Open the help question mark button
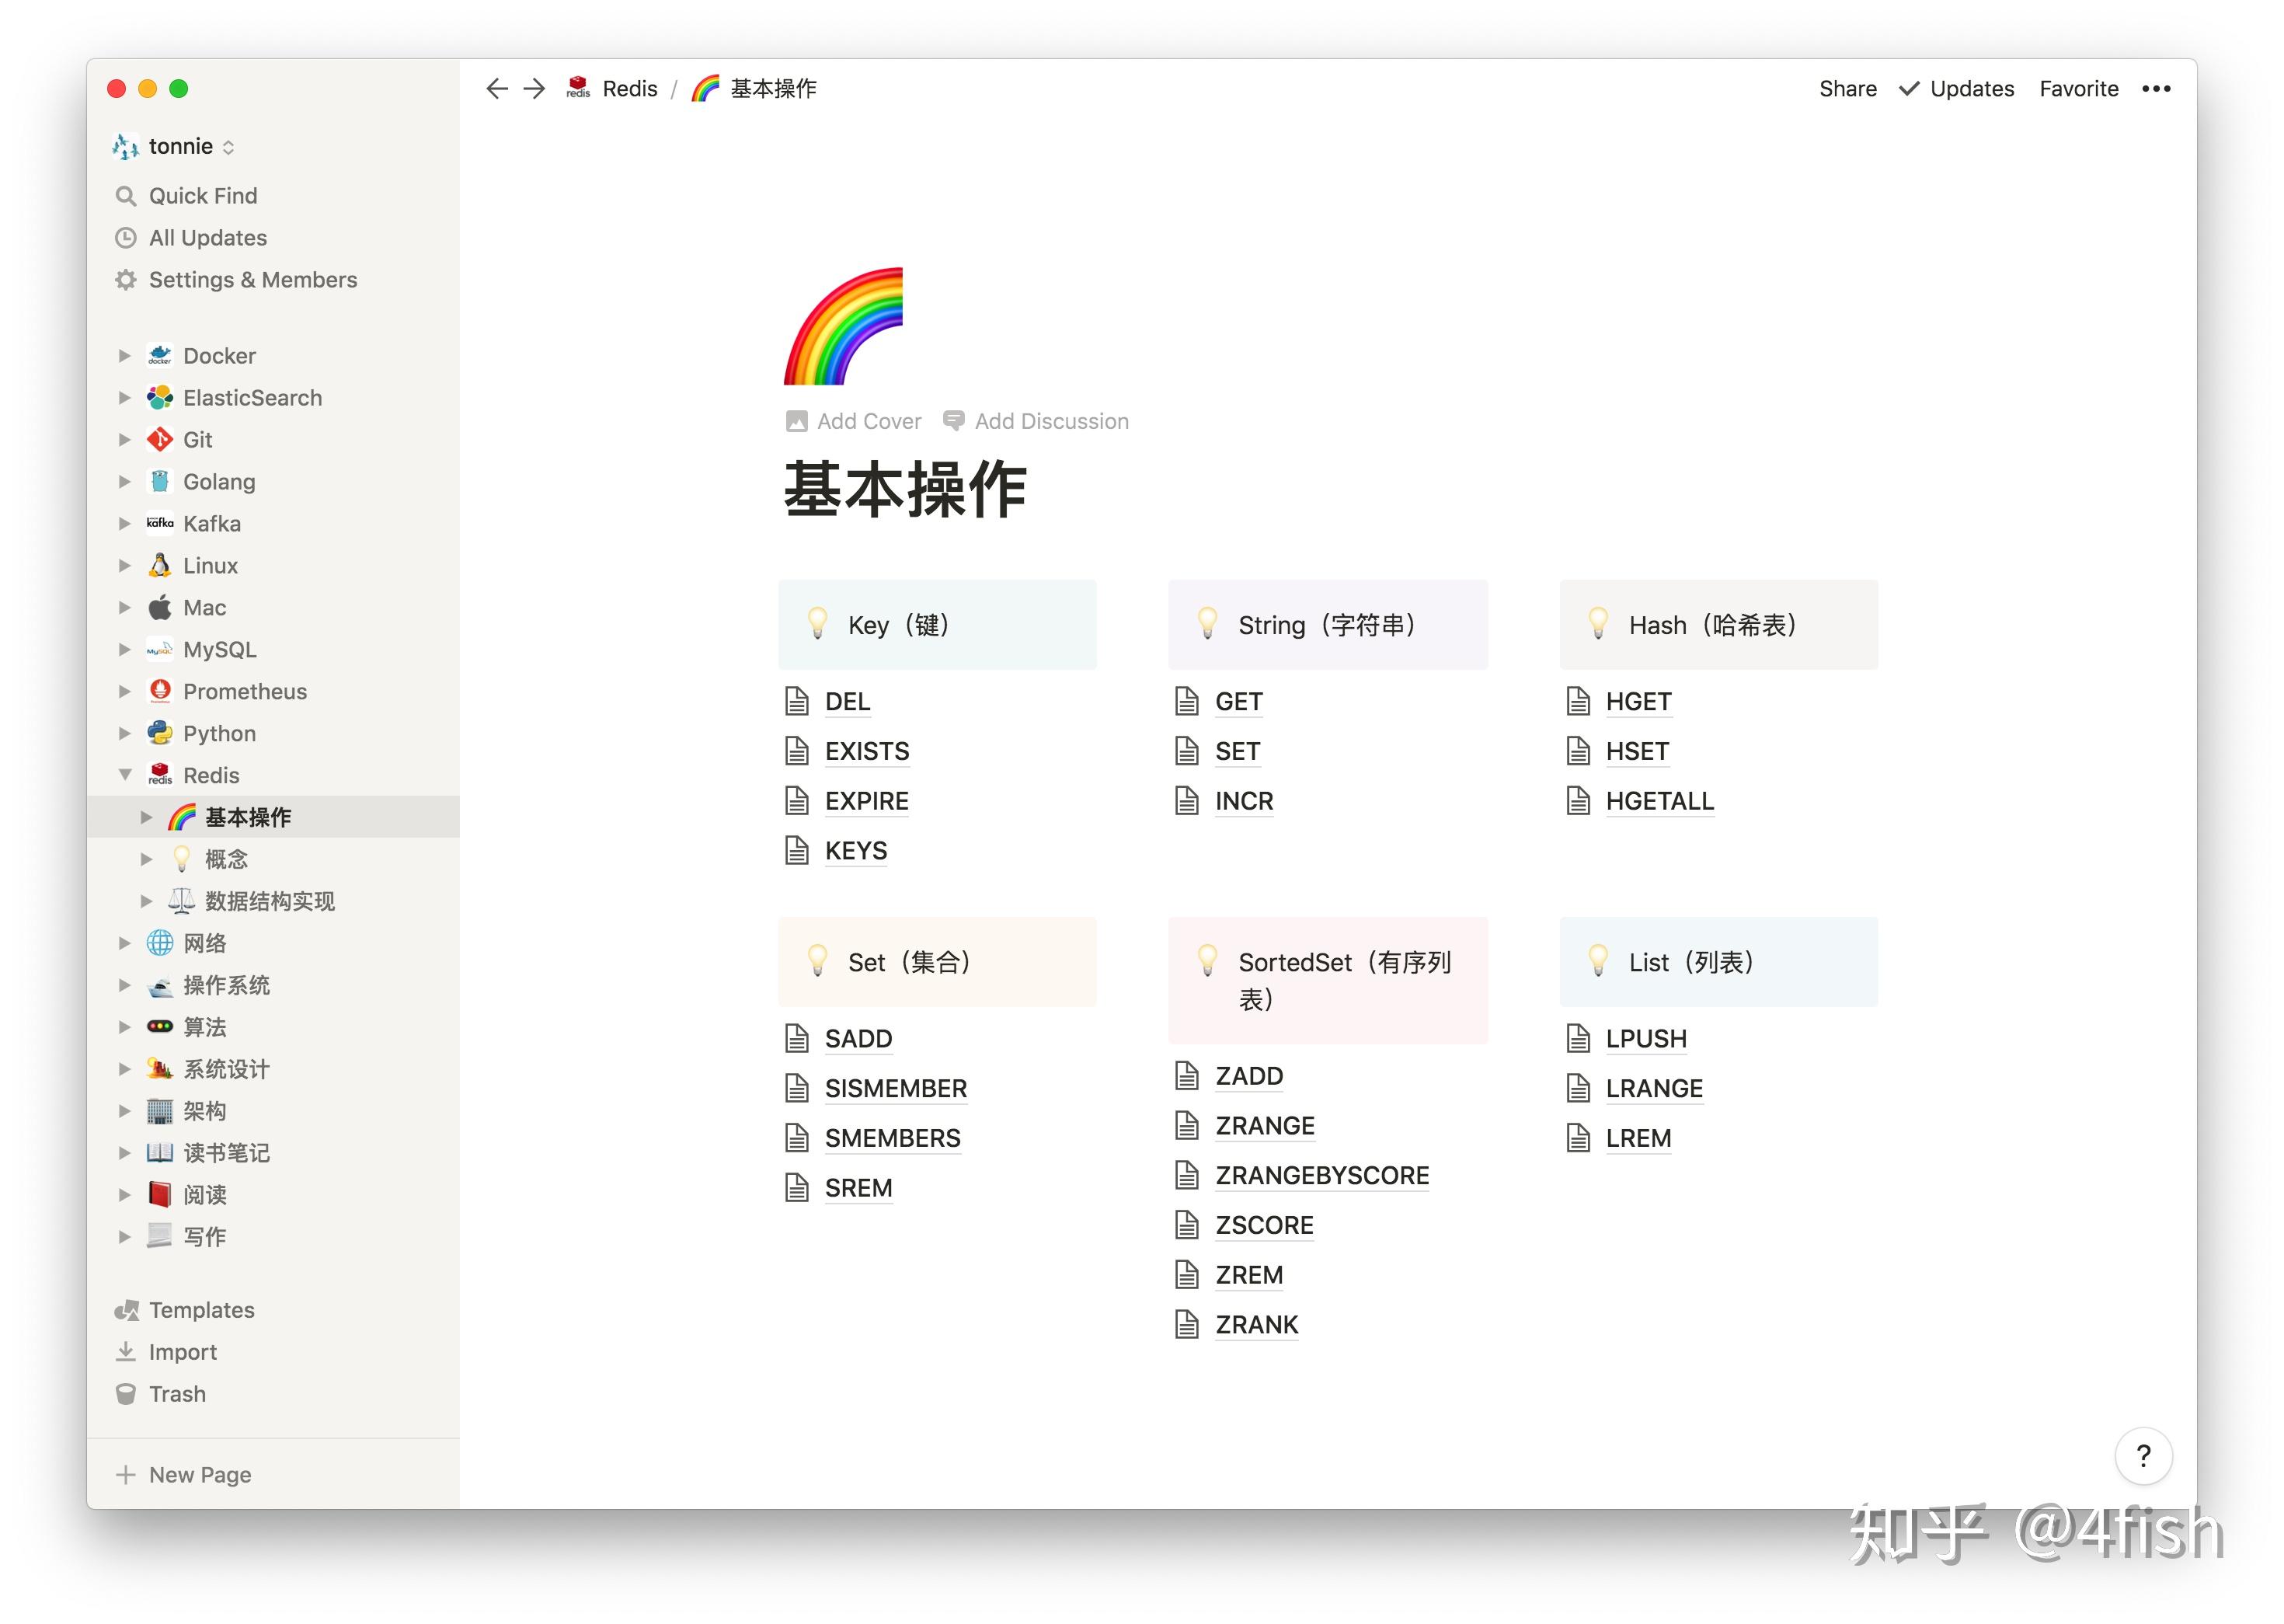 pos(2143,1456)
